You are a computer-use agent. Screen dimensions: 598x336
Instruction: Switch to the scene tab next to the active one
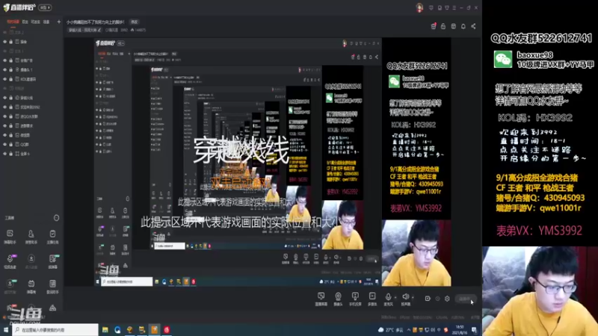(x=25, y=22)
